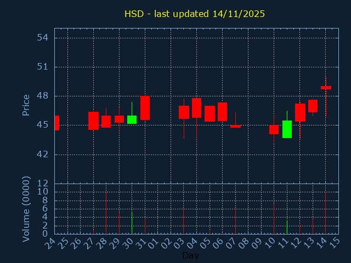Click the 42 price tick label
This screenshot has width=351, height=263.
pyautogui.click(x=43, y=154)
